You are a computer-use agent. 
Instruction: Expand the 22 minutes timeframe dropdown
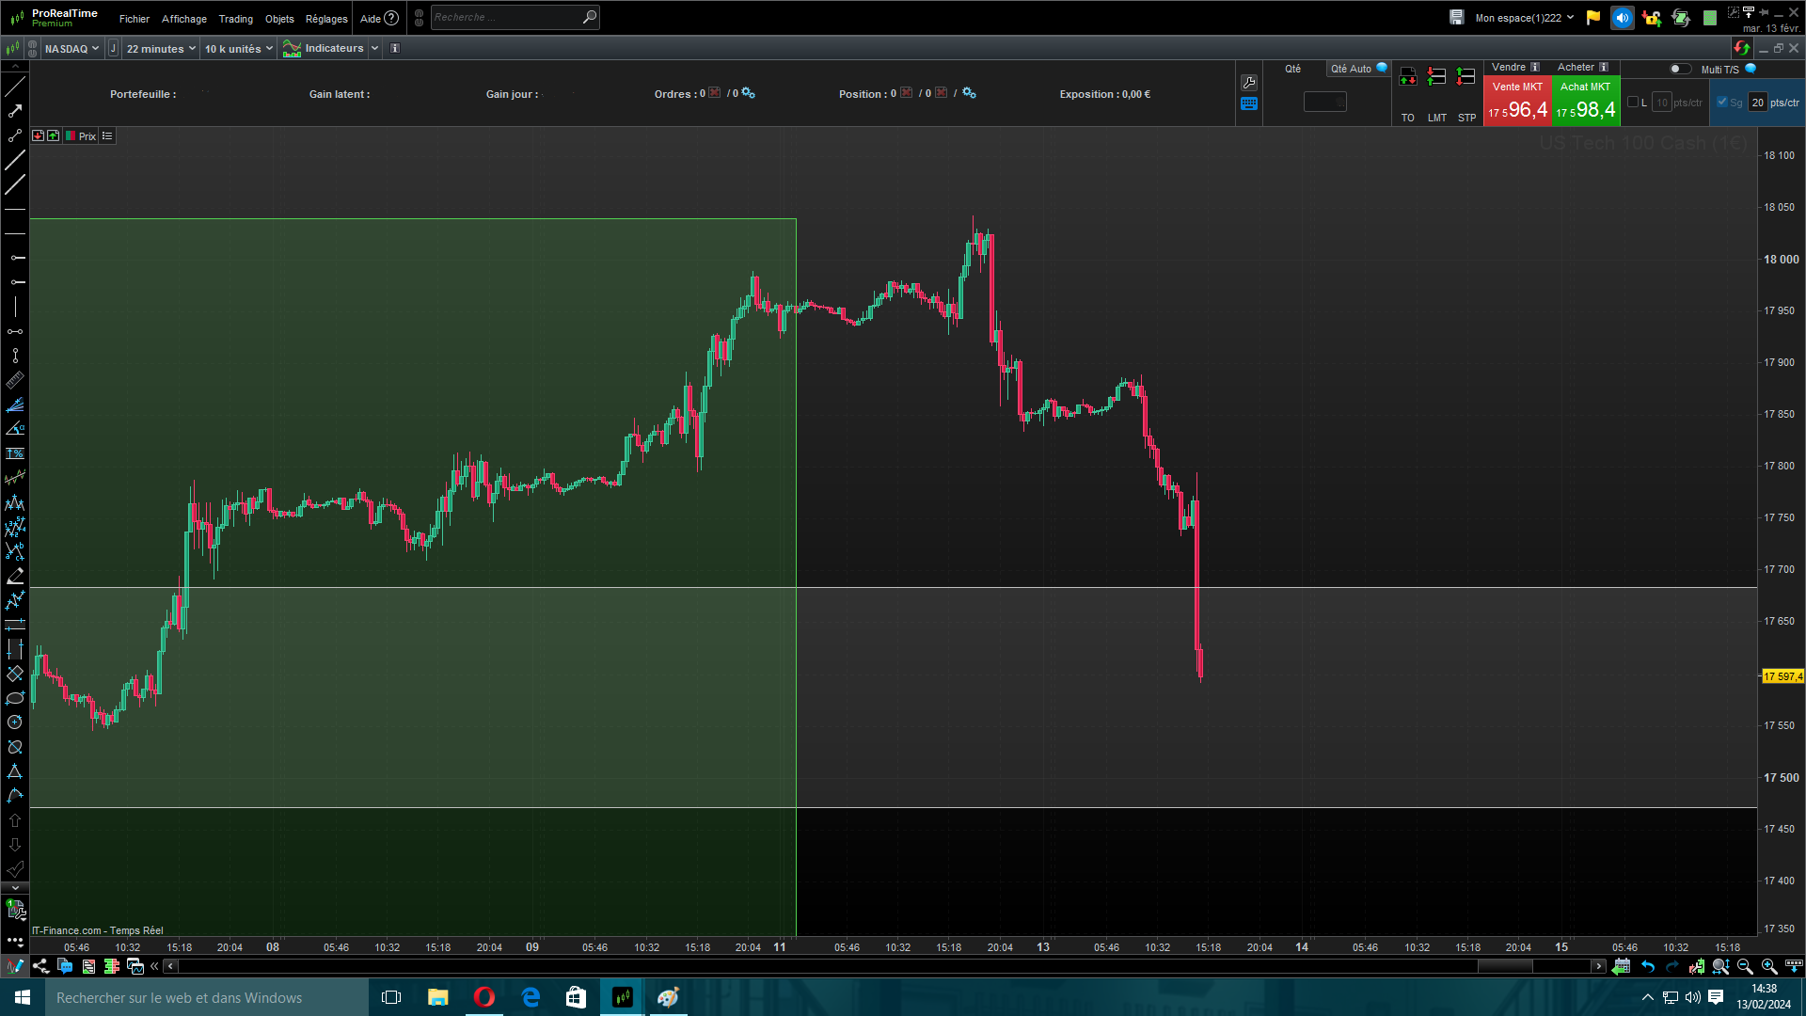pos(161,49)
